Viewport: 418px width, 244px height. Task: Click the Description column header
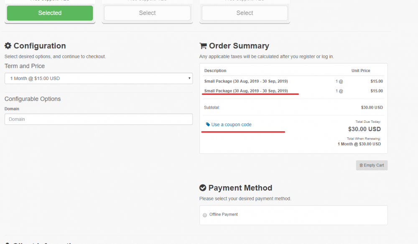click(215, 71)
